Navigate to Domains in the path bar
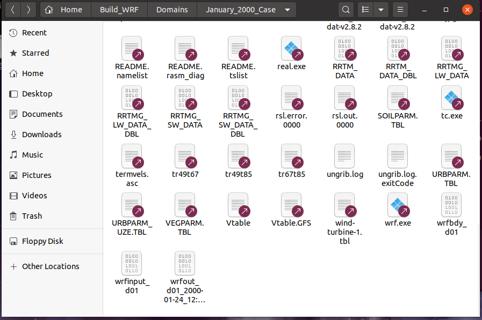The image size is (482, 320). (172, 10)
